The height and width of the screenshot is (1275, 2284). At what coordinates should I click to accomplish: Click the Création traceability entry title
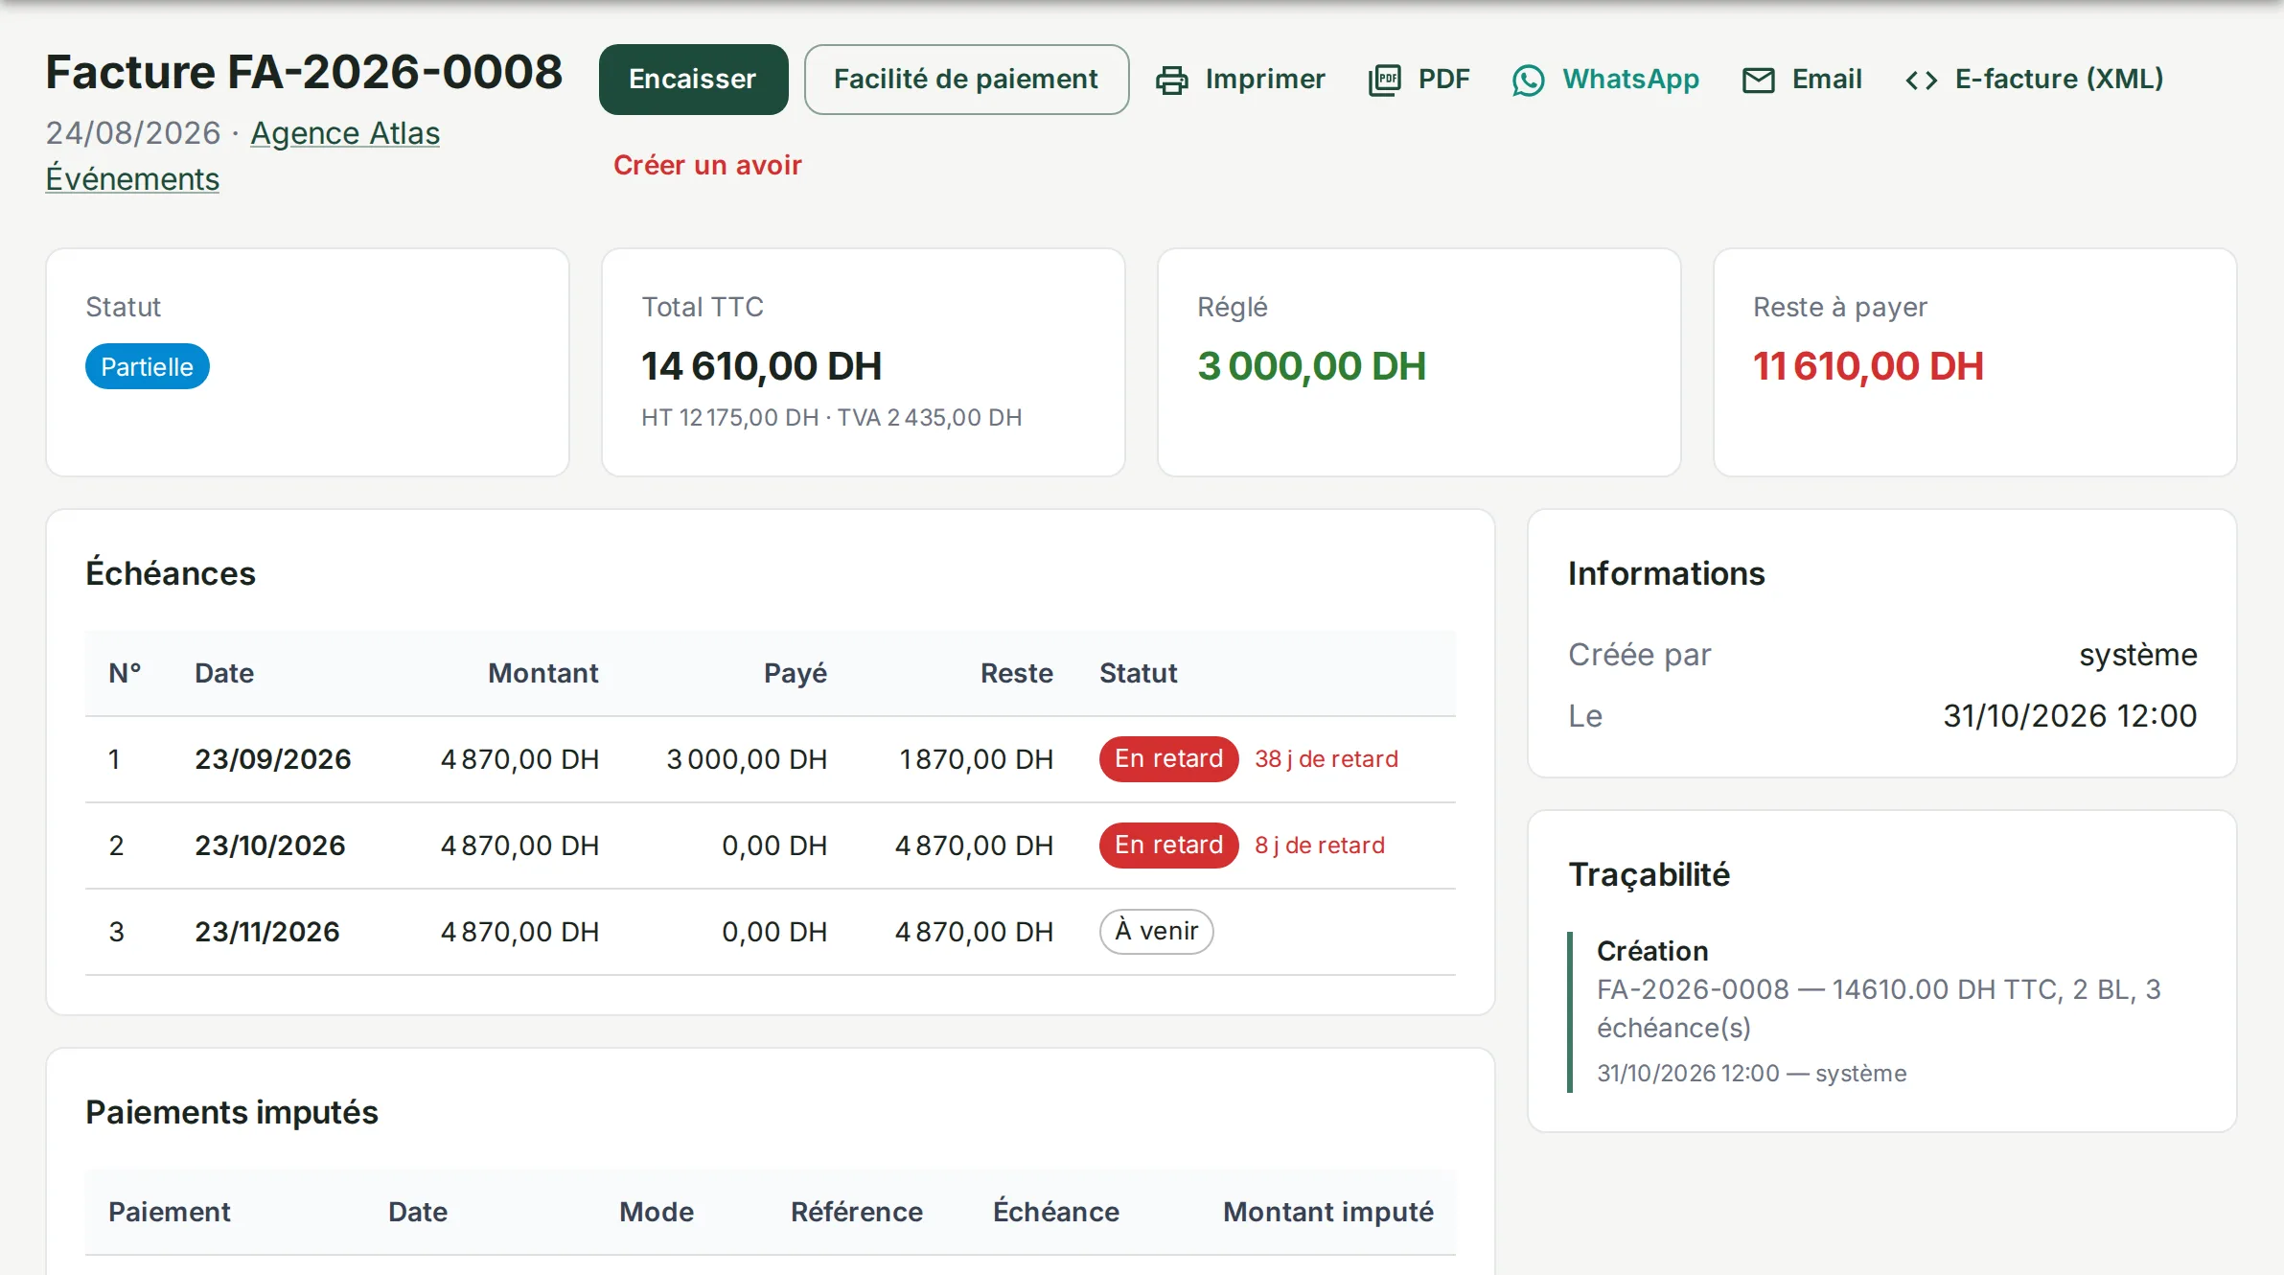click(x=1652, y=951)
